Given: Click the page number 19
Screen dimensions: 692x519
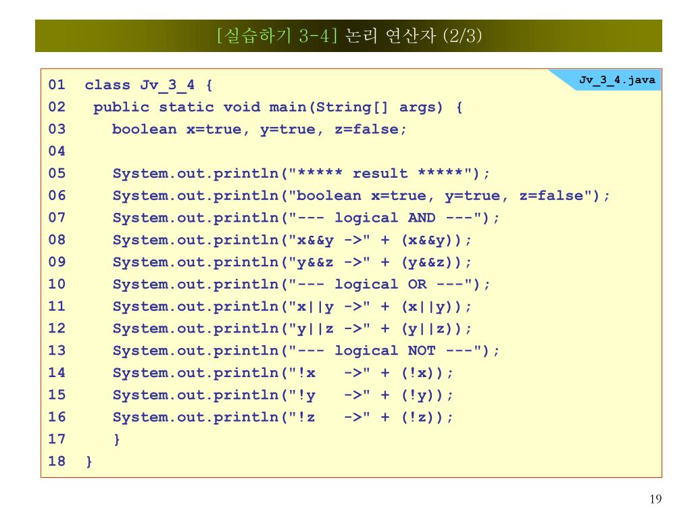Looking at the screenshot, I should pos(656,499).
